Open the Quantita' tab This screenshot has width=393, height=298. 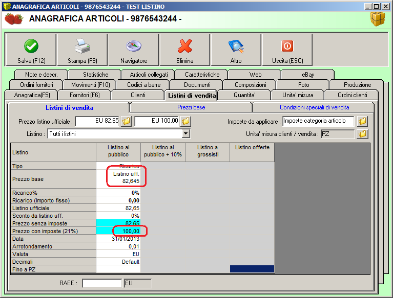point(244,95)
